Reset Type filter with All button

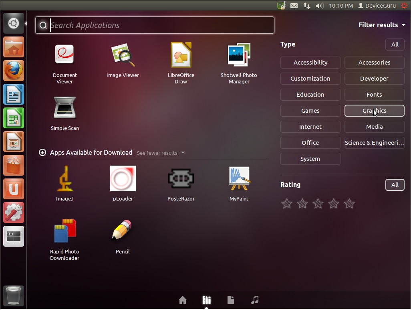(395, 45)
